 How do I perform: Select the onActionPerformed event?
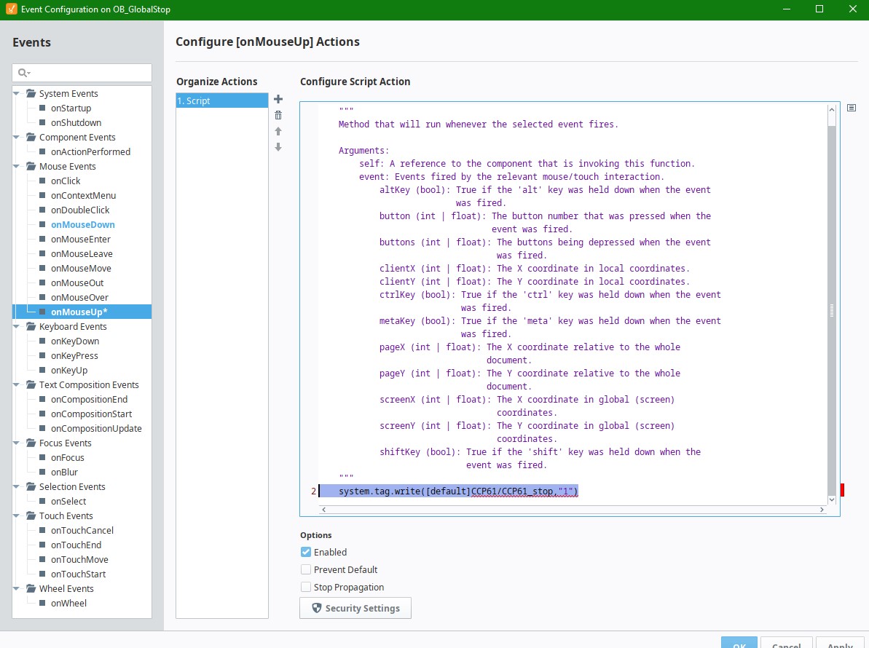90,151
